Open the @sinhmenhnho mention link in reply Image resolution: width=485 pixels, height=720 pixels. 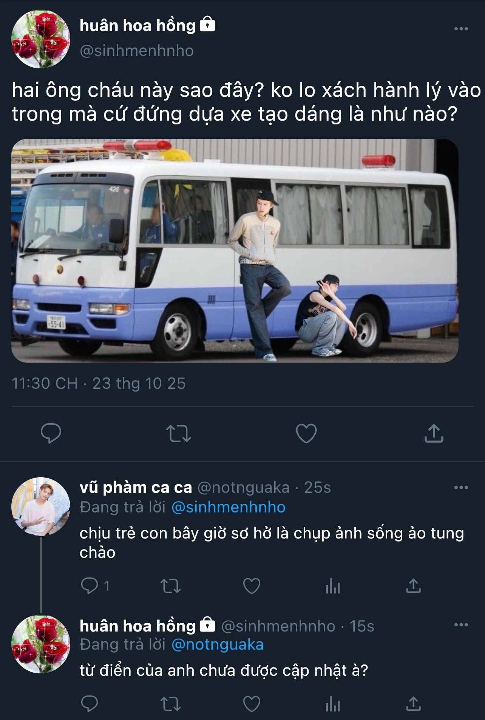click(x=229, y=507)
